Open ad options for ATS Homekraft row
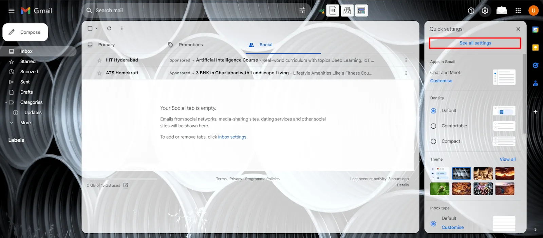 click(406, 73)
